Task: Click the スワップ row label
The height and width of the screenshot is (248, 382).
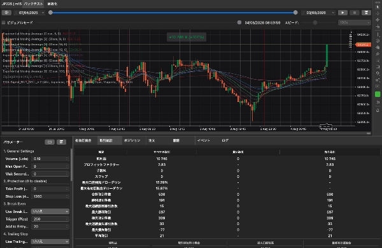Action: (101, 177)
